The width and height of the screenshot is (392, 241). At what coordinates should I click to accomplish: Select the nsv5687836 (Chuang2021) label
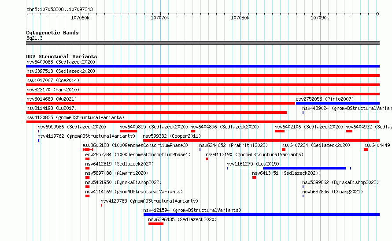click(x=333, y=192)
